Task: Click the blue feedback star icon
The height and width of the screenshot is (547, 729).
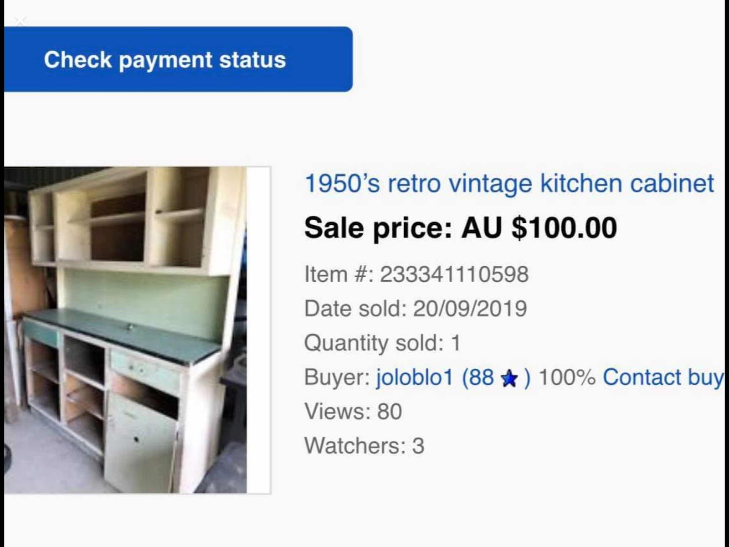Action: point(509,378)
